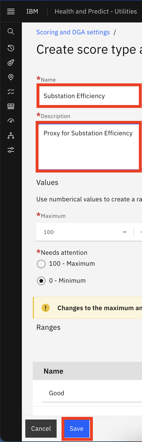Click 'Health and Predict - Utilities' header title

tap(96, 12)
